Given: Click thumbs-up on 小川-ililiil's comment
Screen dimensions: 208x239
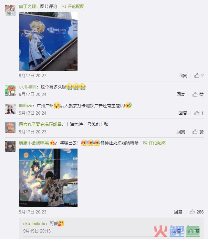Looking at the screenshot, I should click(x=195, y=94).
